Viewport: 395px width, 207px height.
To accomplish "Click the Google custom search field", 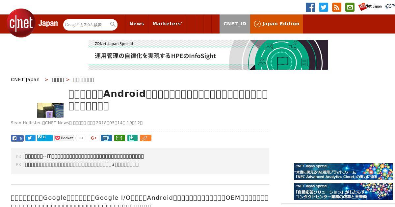I will (86, 25).
